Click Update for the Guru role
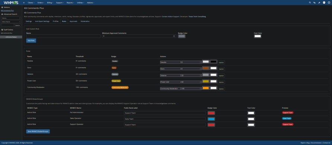Viewport: 332px width, 145px height. [x=221, y=69]
